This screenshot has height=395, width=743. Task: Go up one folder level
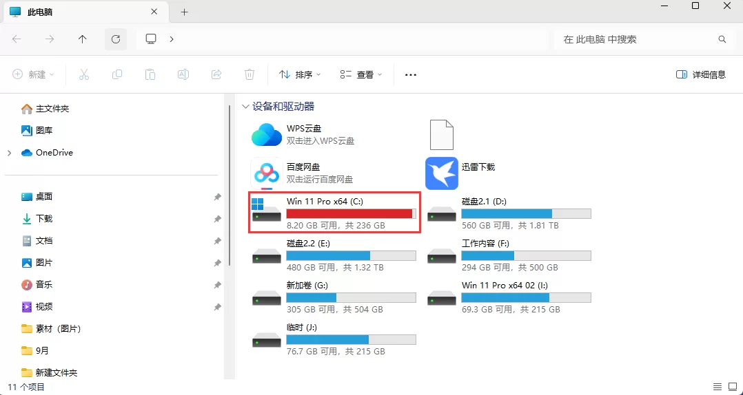[83, 39]
